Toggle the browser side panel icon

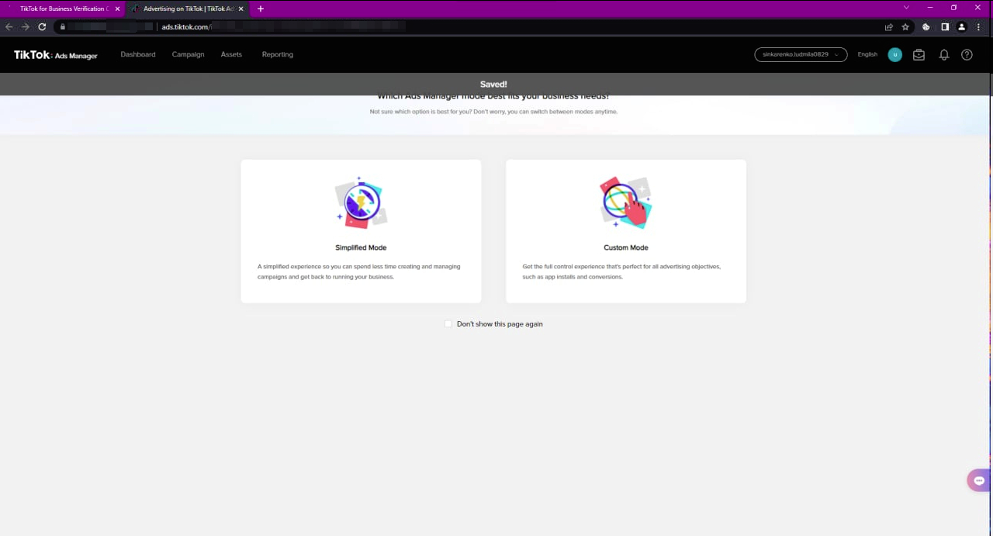945,26
